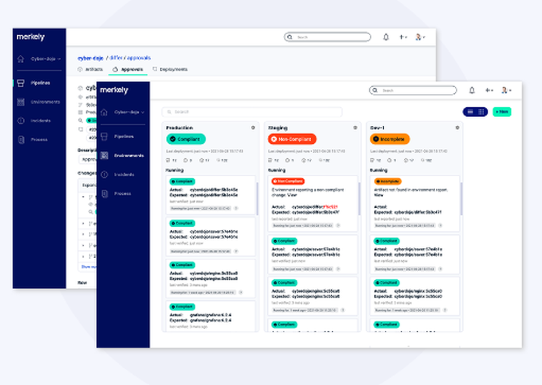
Task: Open Pipelines in front window sidebar
Action: (x=124, y=136)
